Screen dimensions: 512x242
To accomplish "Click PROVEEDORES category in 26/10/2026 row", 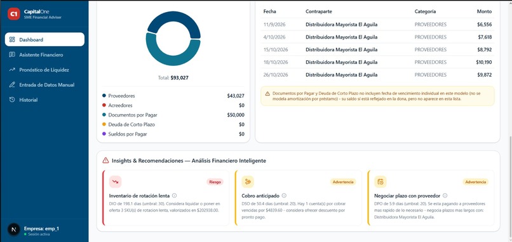I will point(430,75).
